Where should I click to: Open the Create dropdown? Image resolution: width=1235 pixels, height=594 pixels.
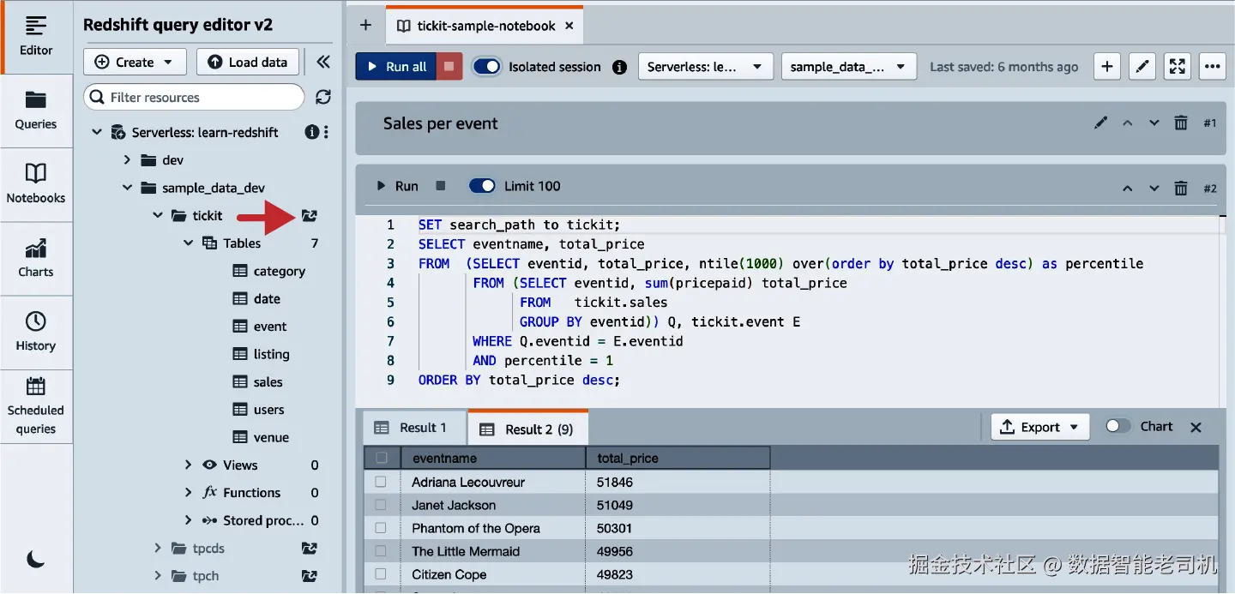[135, 62]
